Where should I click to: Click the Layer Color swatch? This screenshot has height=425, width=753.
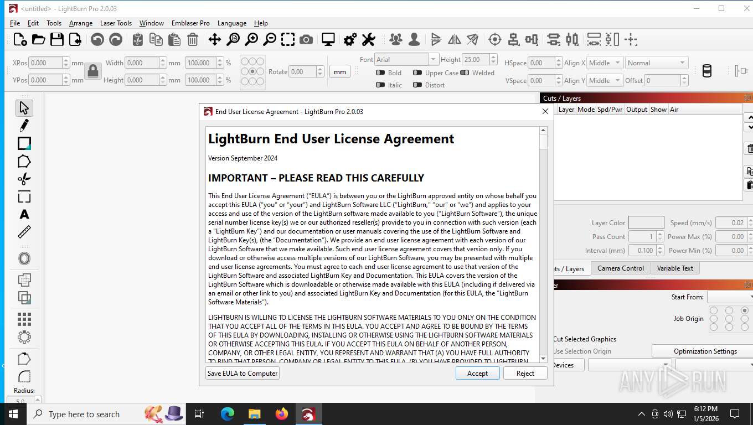pos(646,222)
